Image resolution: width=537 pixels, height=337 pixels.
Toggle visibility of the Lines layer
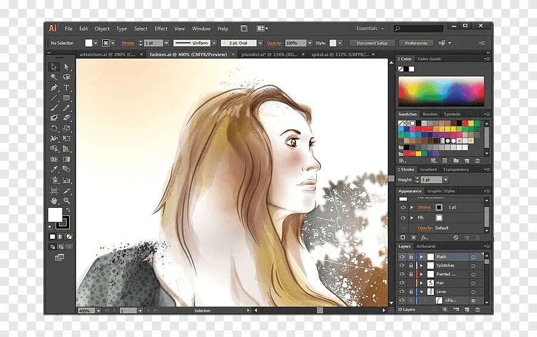click(x=402, y=292)
